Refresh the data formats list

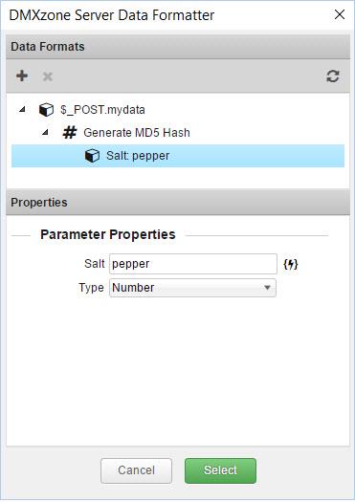pos(333,76)
